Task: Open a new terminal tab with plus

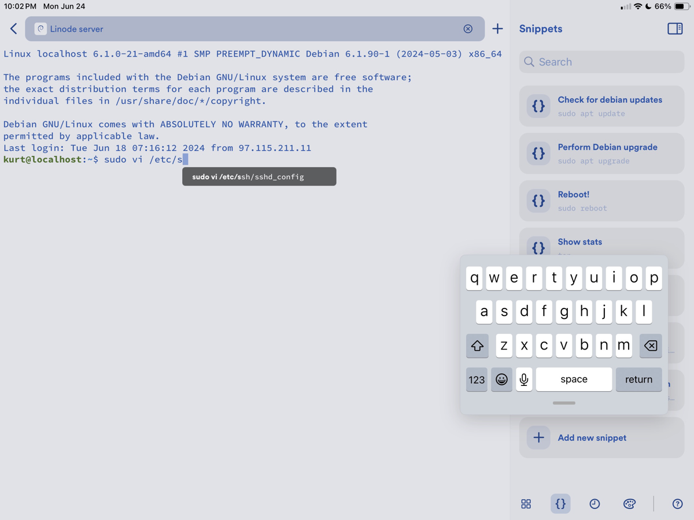Action: (497, 29)
